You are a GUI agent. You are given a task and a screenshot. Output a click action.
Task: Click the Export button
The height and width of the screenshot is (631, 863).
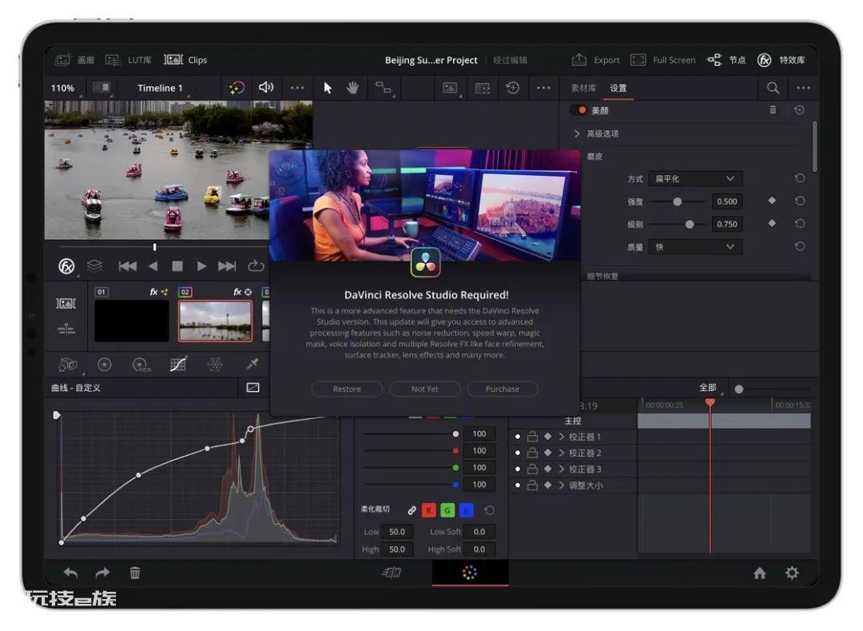click(595, 60)
